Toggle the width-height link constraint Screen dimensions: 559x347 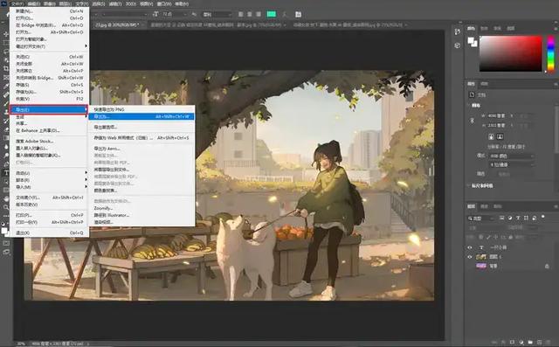472,121
